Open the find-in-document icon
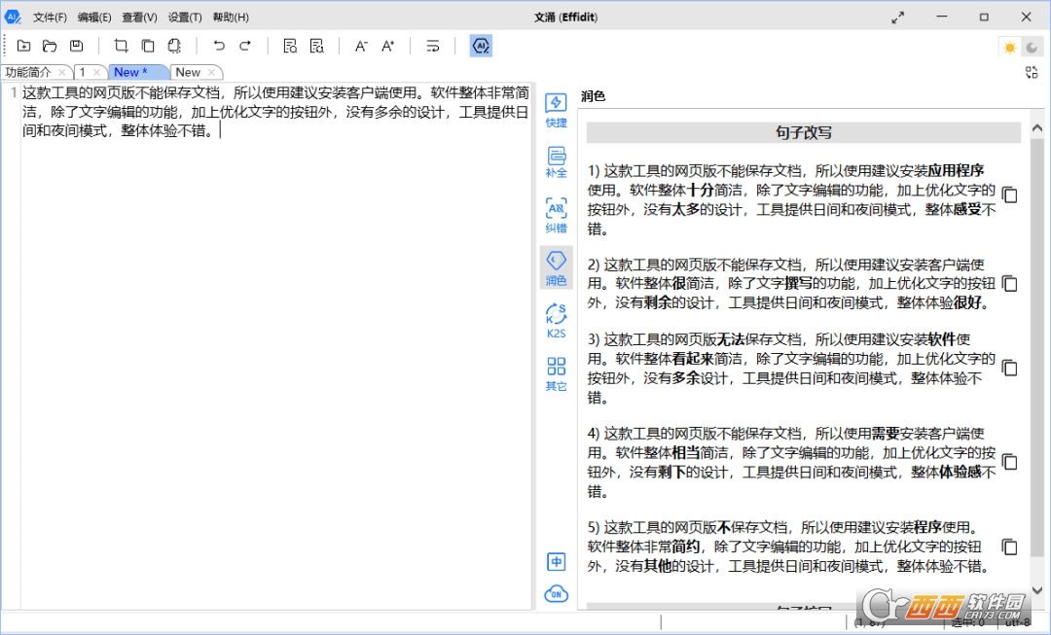1051x635 pixels. click(x=290, y=46)
